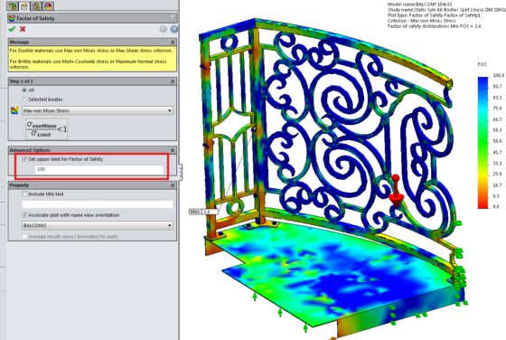Click the Factor of Safety title icon
Viewport: 506px width, 340px height.
pyautogui.click(x=12, y=18)
